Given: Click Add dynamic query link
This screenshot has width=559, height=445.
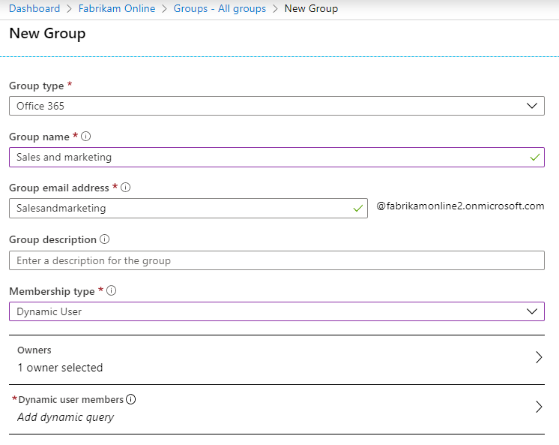Looking at the screenshot, I should [x=66, y=416].
